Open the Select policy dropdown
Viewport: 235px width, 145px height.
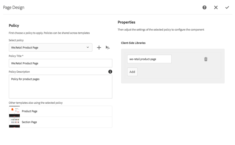50,48
